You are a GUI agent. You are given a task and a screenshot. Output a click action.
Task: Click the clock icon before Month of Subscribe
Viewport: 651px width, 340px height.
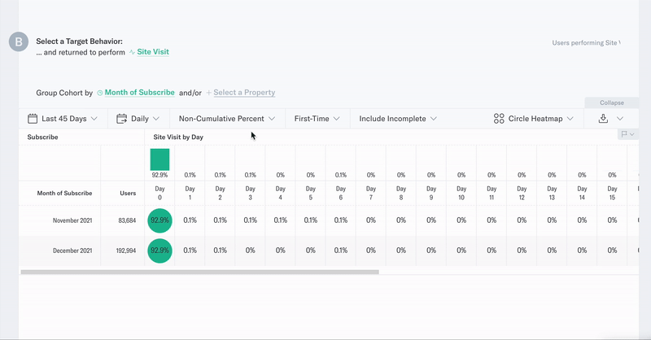coord(99,93)
